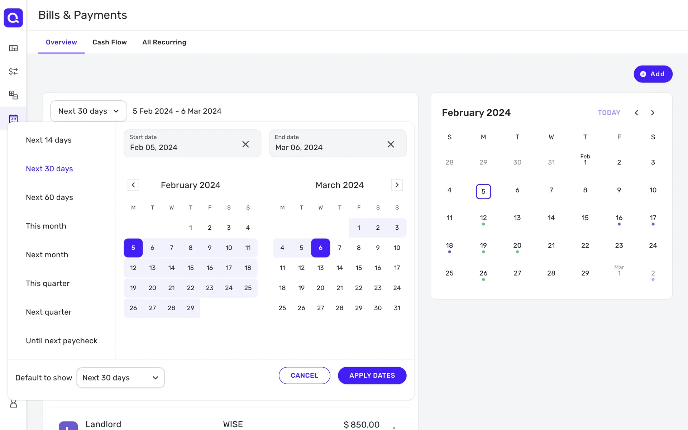Choose the Until next paycheck preset
The width and height of the screenshot is (688, 430).
coord(62,341)
